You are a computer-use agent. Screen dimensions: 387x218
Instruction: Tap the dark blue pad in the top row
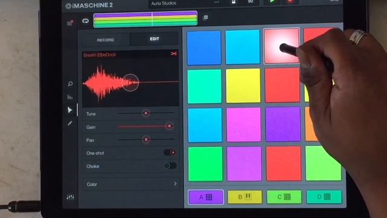[204, 48]
